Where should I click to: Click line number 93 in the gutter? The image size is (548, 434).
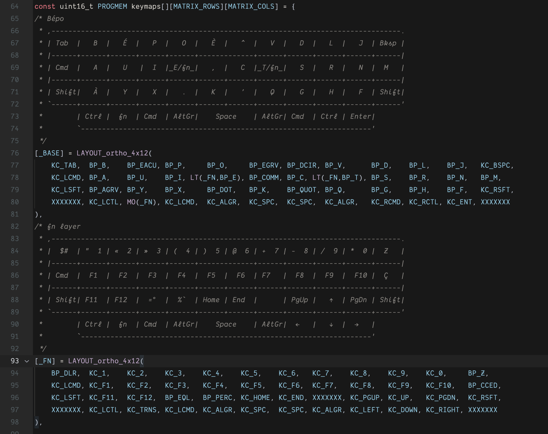15,361
